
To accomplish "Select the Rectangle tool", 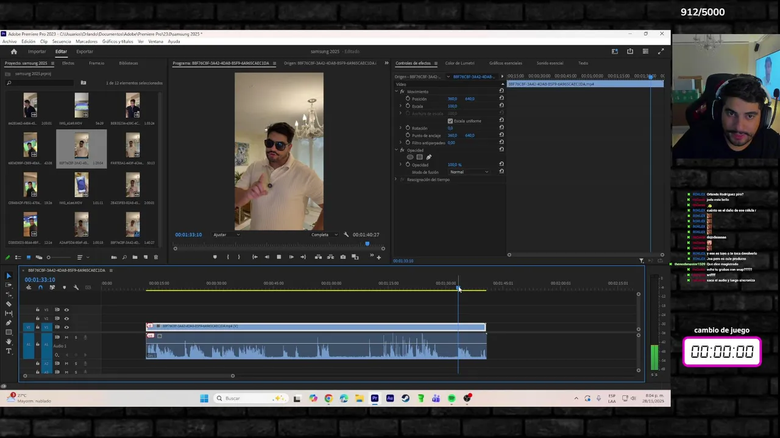I will tap(9, 332).
